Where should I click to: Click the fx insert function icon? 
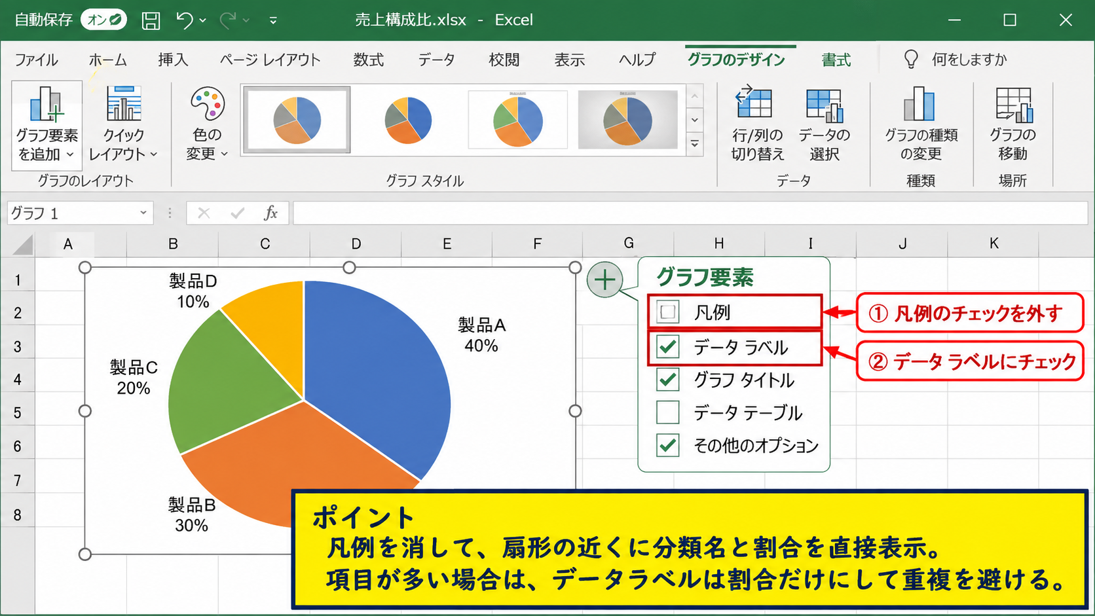[270, 213]
